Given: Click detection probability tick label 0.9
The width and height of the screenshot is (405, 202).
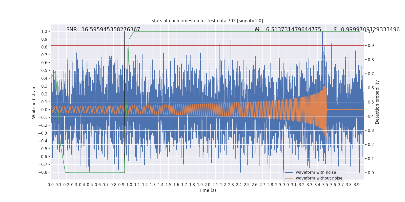Looking at the screenshot, I should 371,46.
